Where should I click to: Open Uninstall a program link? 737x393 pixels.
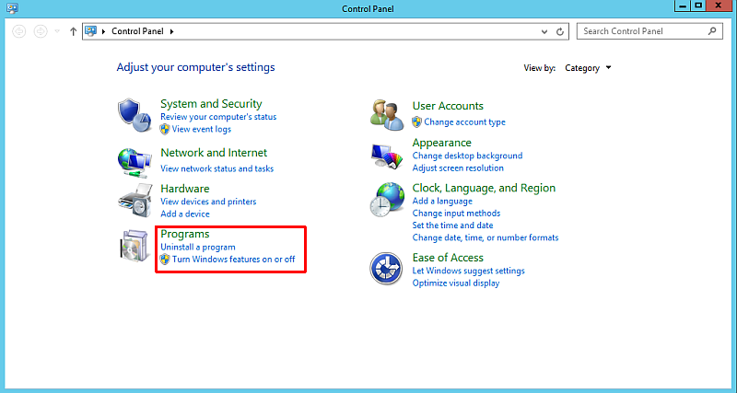pos(198,247)
